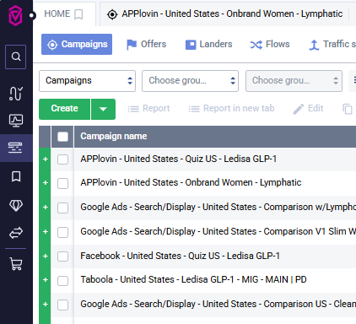
Task: Open the monitor chart sidebar icon
Action: [x=16, y=121]
